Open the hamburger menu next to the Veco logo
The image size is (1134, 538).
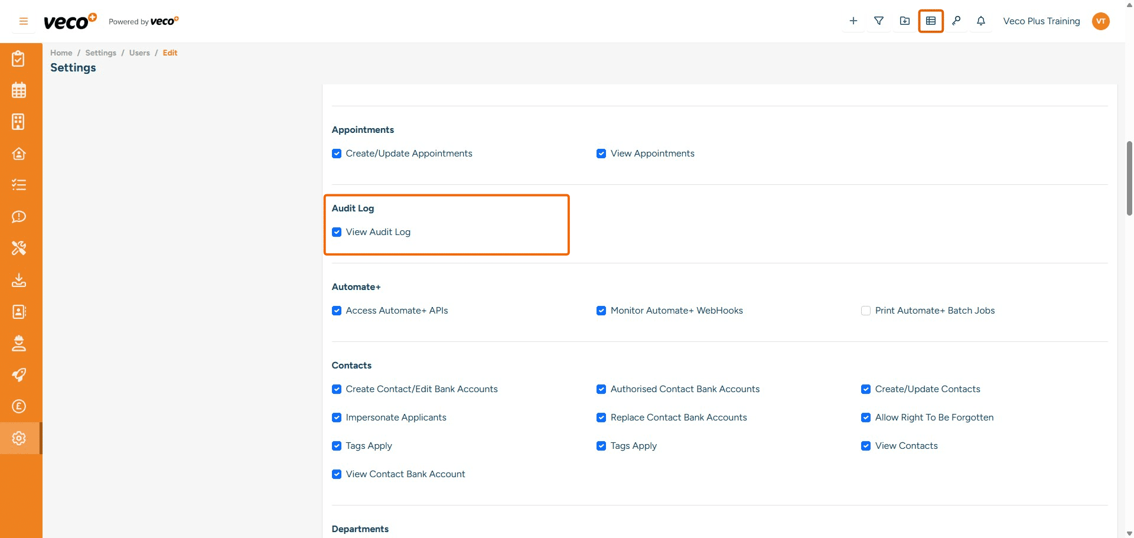point(23,21)
